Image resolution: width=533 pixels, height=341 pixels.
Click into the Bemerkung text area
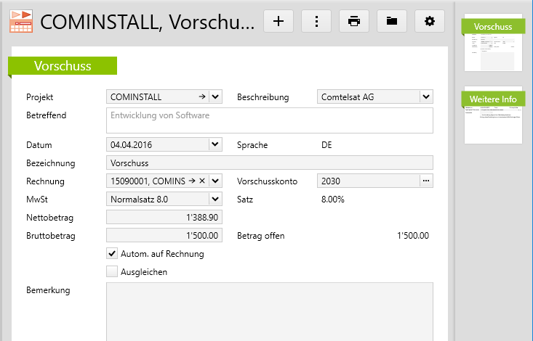[270, 311]
